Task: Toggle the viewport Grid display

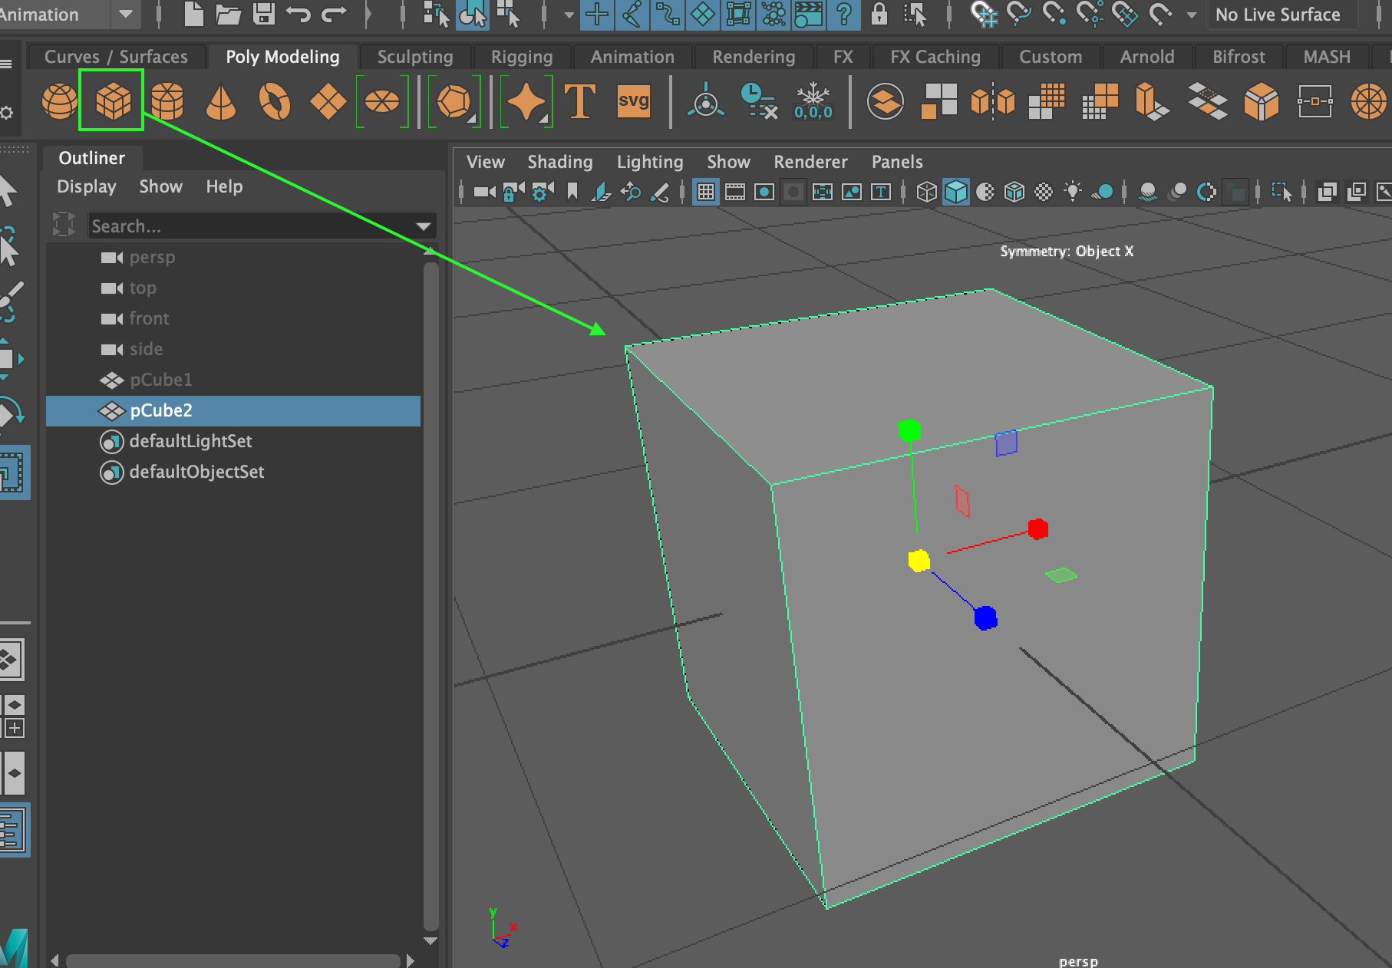Action: 705,192
